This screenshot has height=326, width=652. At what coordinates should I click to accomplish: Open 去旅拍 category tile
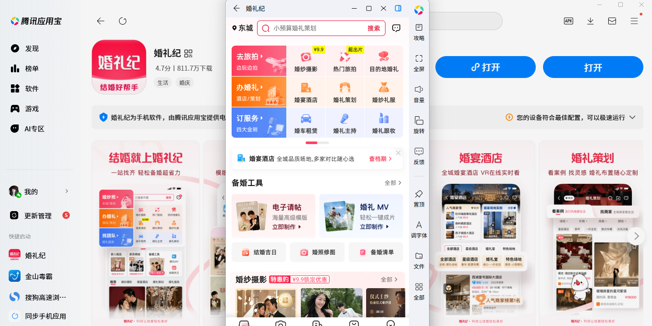(259, 61)
